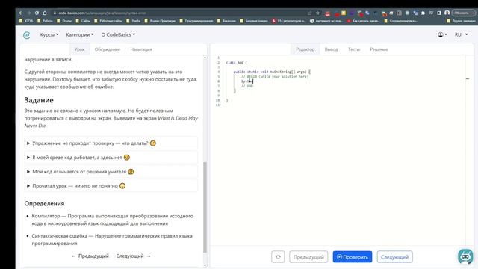Open the Курсы dropdown menu

pos(49,35)
